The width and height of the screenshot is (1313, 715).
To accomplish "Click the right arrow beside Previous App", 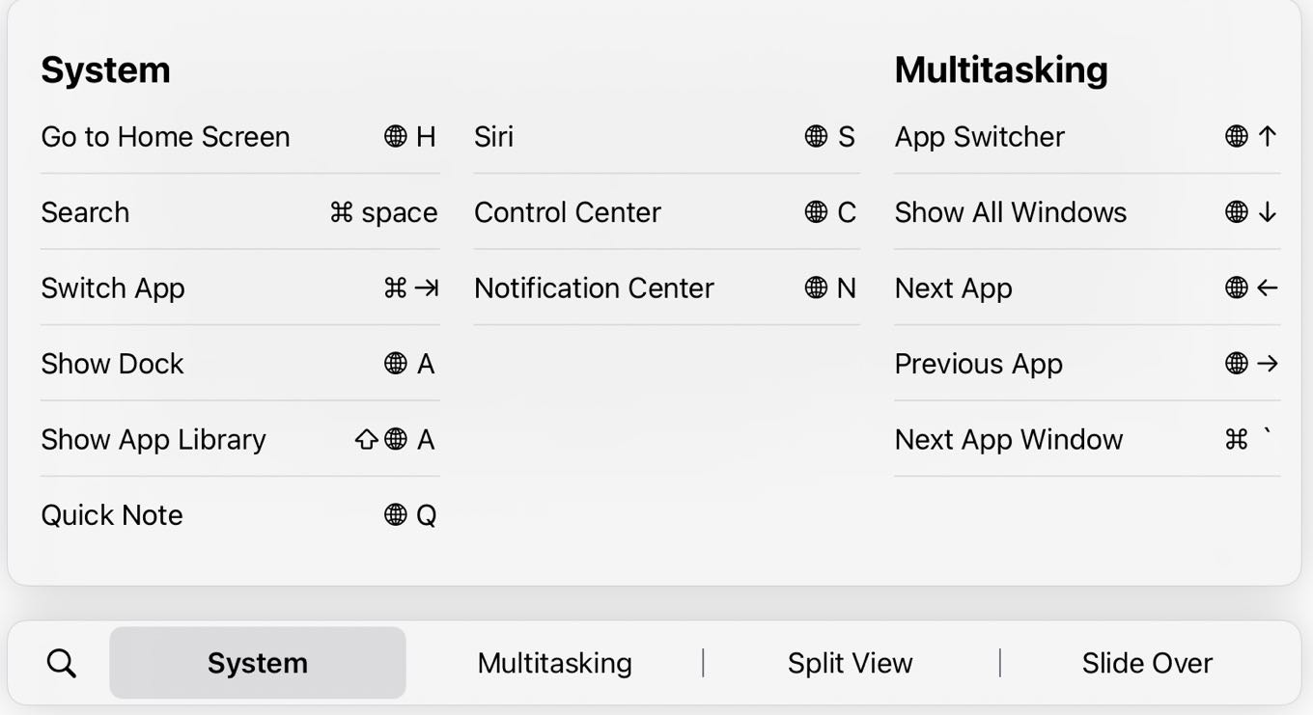I will click(x=1268, y=364).
